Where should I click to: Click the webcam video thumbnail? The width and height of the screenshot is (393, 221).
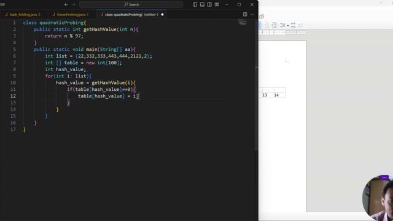pos(378,198)
